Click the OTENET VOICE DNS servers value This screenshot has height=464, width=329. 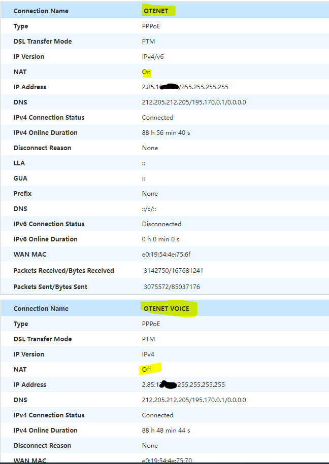pos(194,400)
